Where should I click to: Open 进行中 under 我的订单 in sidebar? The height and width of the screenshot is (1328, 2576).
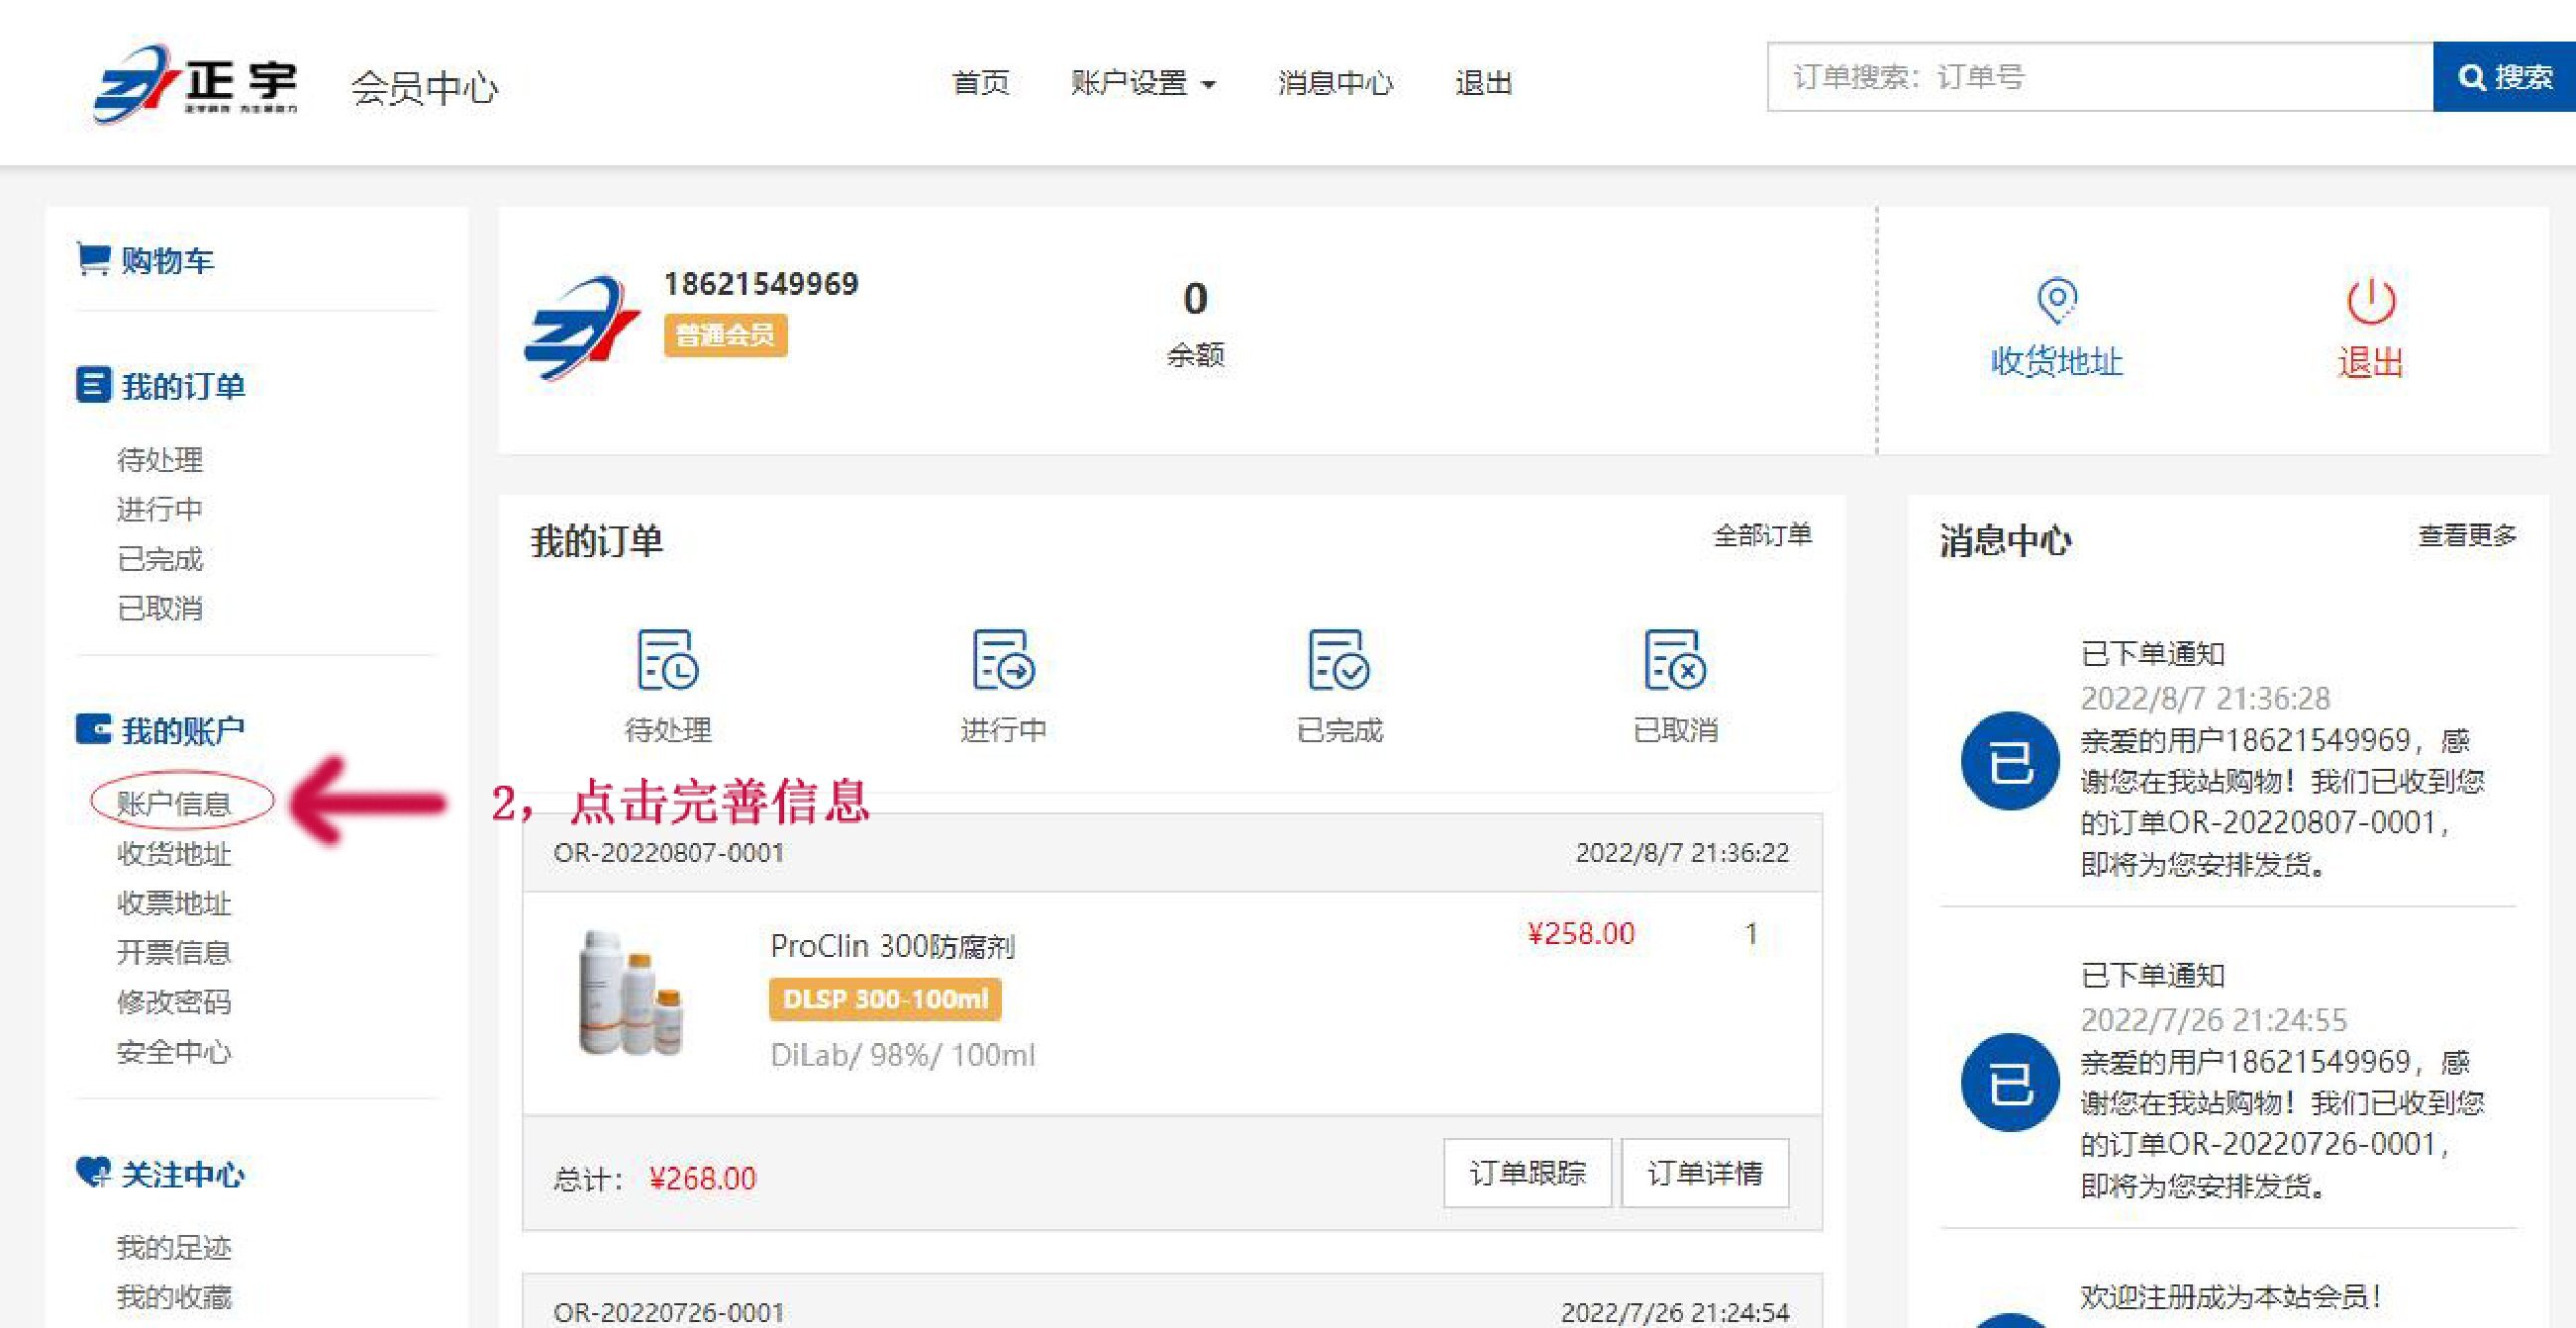(160, 510)
